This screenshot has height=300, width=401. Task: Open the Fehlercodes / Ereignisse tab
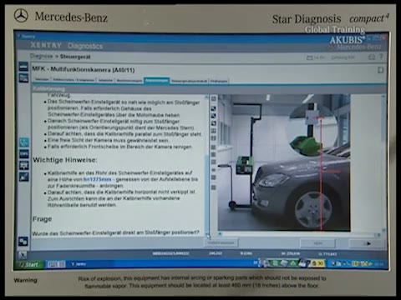tap(74, 80)
